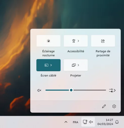The image size is (124, 128).
Task: Click the date 04/03/2024 in taskbar
Action: point(105,124)
